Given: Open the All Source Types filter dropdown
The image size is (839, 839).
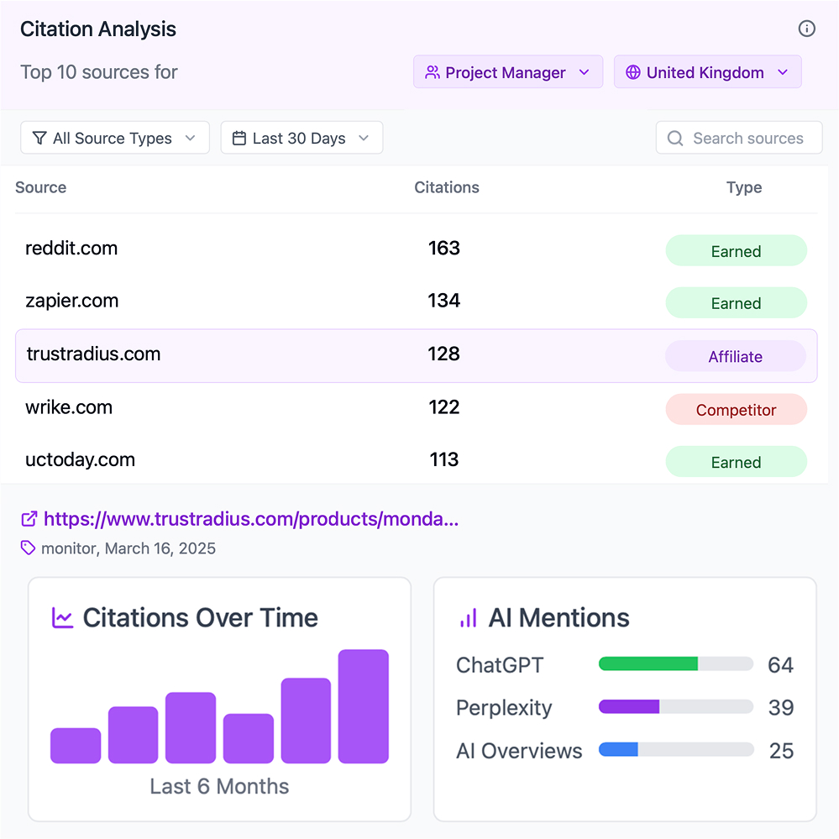Looking at the screenshot, I should [114, 139].
